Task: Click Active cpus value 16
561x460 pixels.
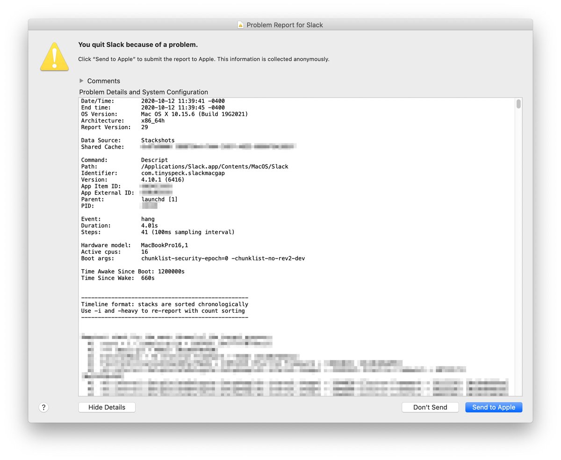Action: tap(144, 252)
